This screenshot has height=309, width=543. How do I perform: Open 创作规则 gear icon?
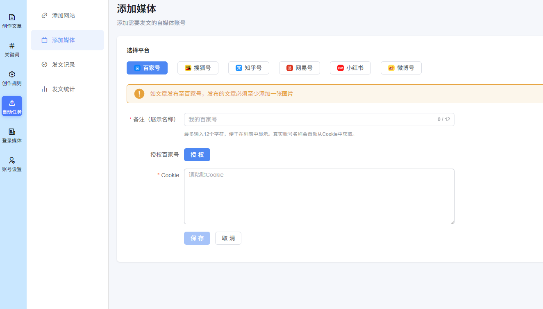(12, 74)
